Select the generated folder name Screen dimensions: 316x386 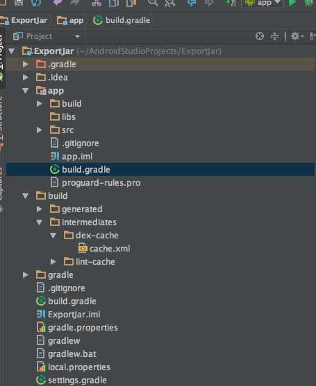82,209
